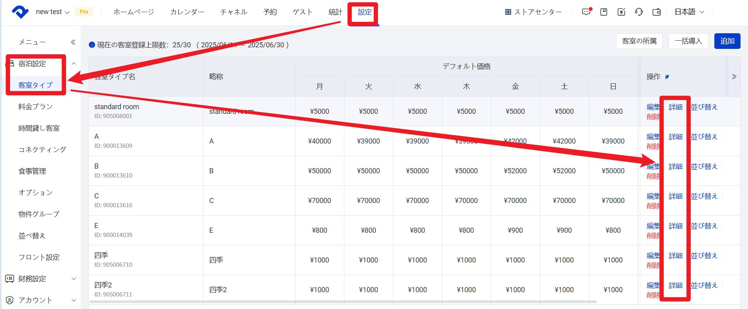The image size is (748, 309).
Task: Open the カレンダー tab
Action: pyautogui.click(x=187, y=12)
